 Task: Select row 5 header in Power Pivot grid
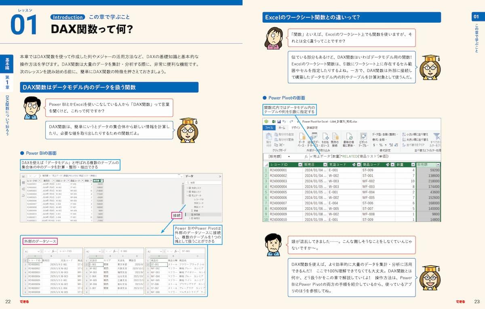click(266, 192)
